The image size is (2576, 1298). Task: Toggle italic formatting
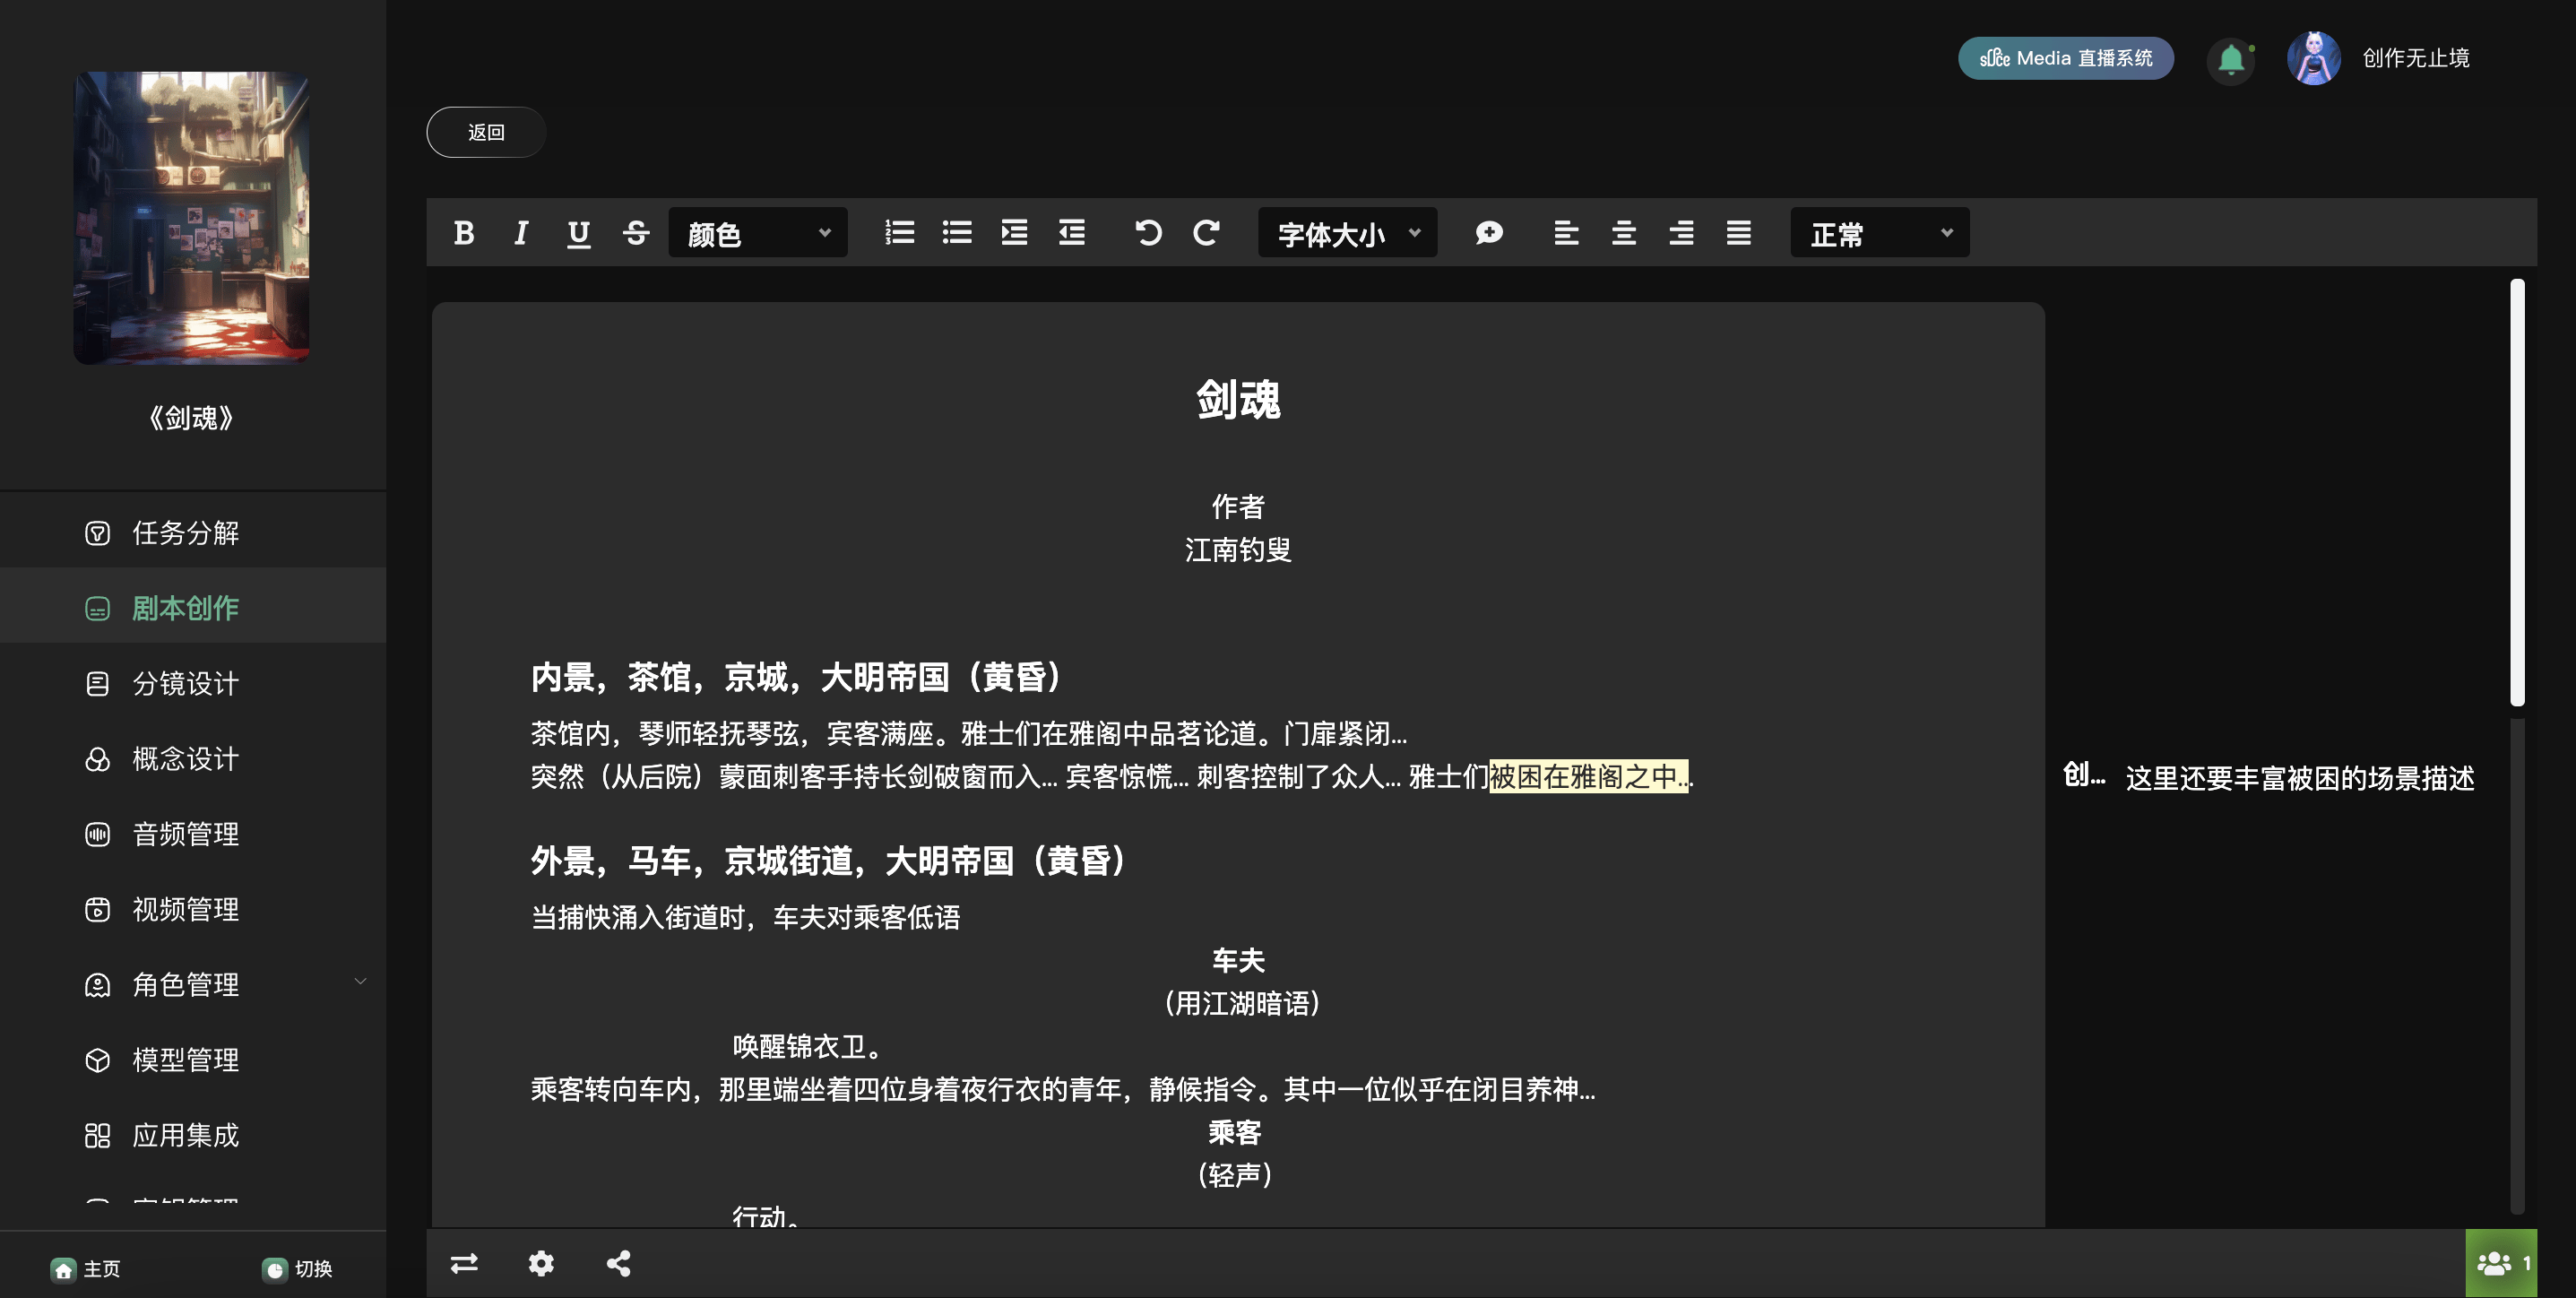click(521, 233)
